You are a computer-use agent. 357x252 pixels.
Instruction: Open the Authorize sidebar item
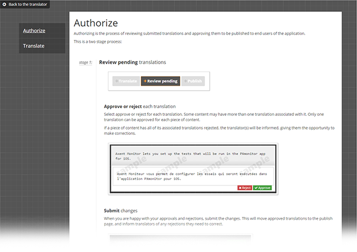tap(34, 31)
